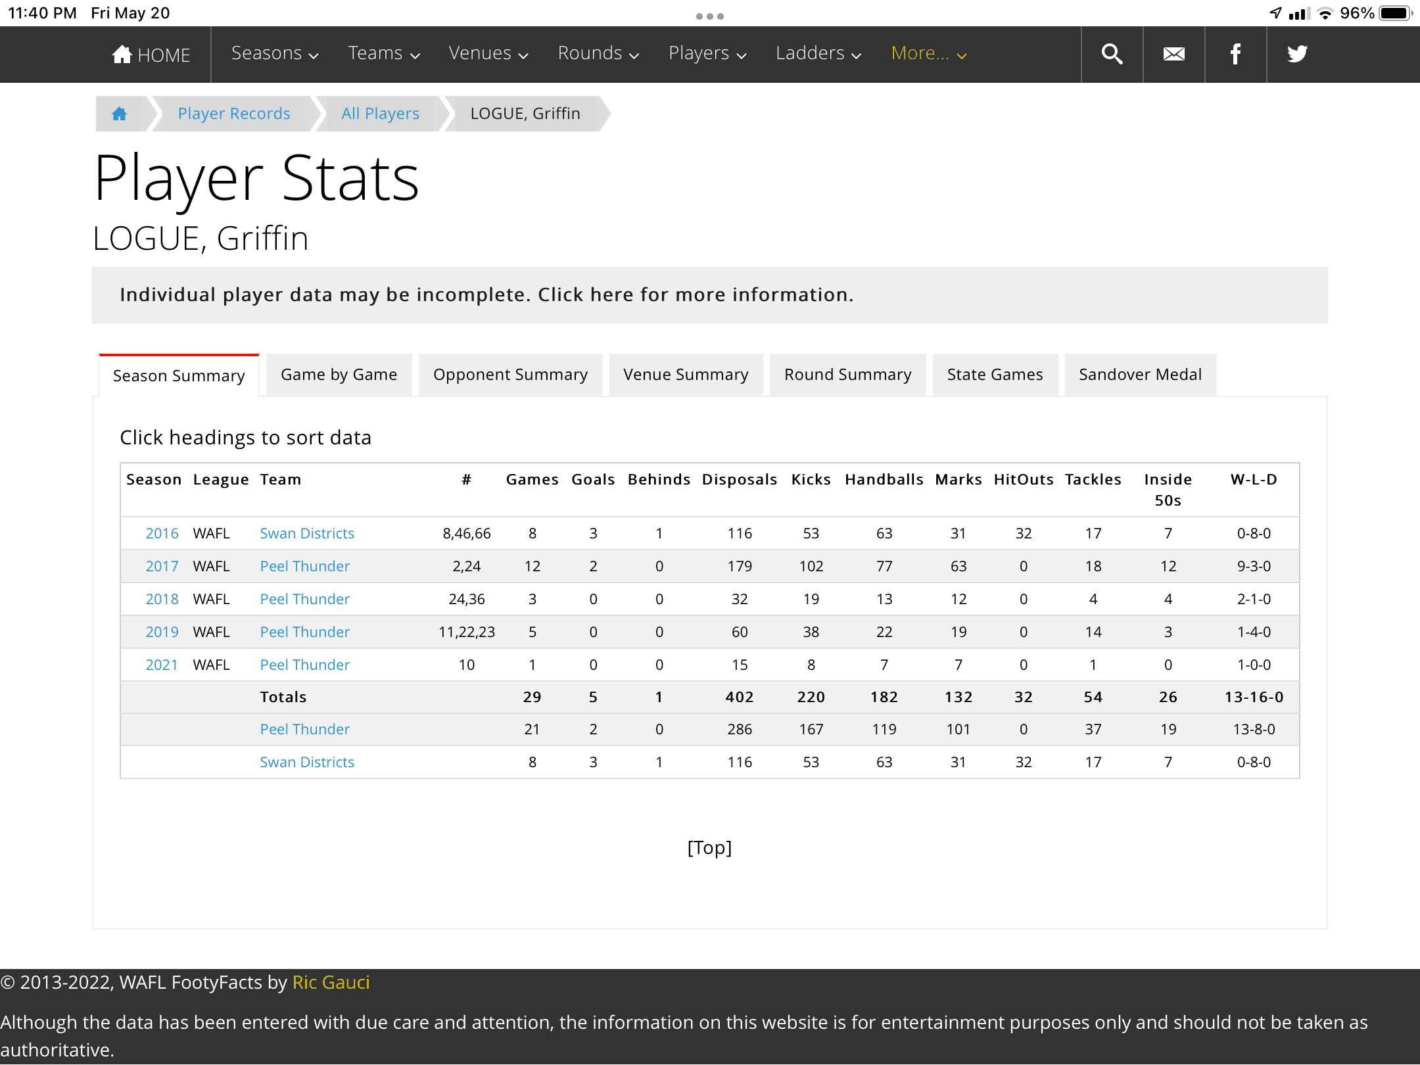Sort table by Behinds heading

coord(659,479)
